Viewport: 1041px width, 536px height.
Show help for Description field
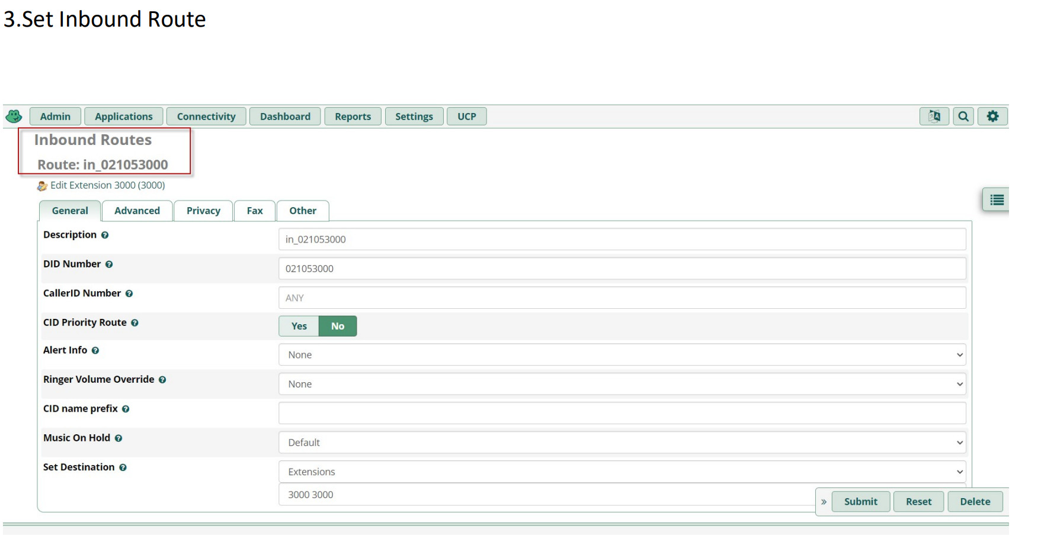click(105, 235)
